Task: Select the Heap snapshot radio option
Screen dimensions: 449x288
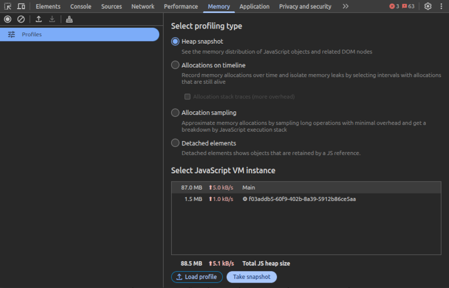Action: click(175, 41)
